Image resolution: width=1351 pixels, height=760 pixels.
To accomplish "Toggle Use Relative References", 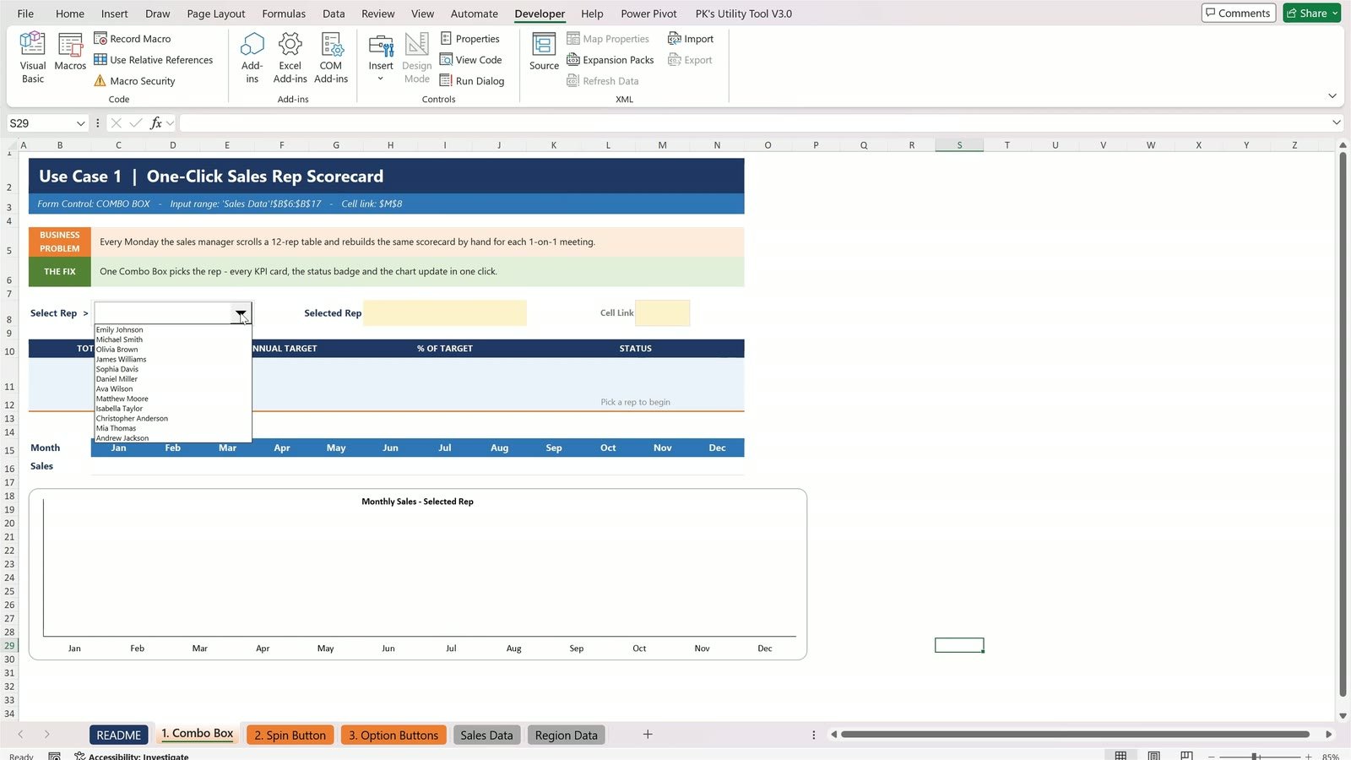I will (x=154, y=60).
